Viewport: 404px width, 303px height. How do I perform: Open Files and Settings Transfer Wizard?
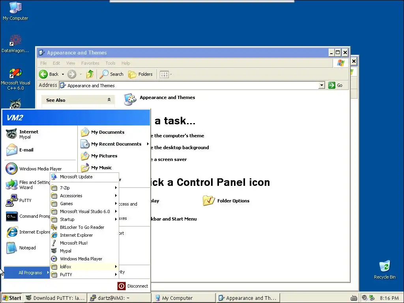click(28, 185)
